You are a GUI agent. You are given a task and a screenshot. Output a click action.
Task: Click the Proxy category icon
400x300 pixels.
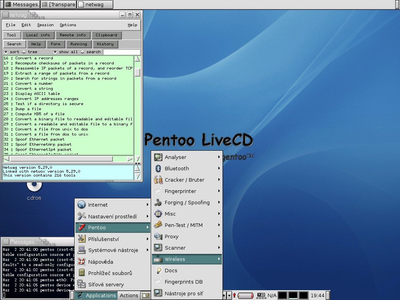coord(158,236)
